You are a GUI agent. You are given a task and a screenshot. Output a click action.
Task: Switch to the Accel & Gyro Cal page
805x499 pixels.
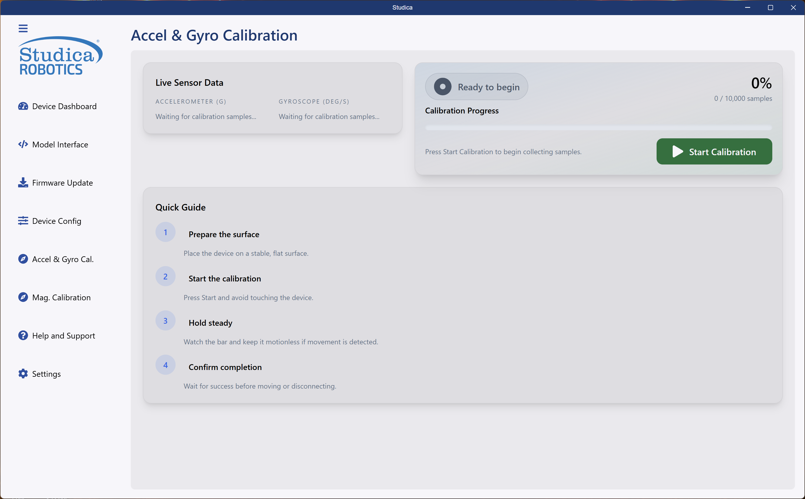click(63, 259)
